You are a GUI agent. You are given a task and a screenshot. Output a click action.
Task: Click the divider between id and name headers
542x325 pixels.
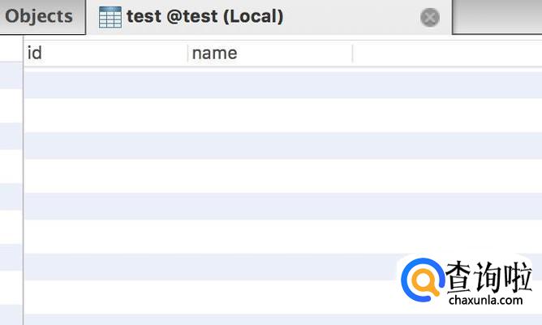[x=187, y=53]
